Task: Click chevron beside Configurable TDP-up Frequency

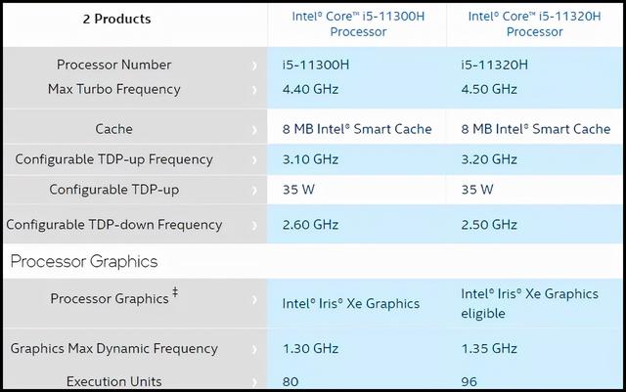Action: point(254,159)
